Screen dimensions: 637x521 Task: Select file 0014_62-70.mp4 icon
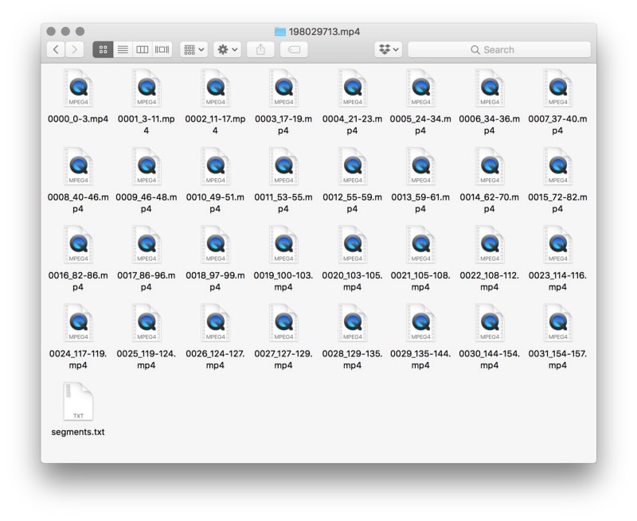pos(490,166)
